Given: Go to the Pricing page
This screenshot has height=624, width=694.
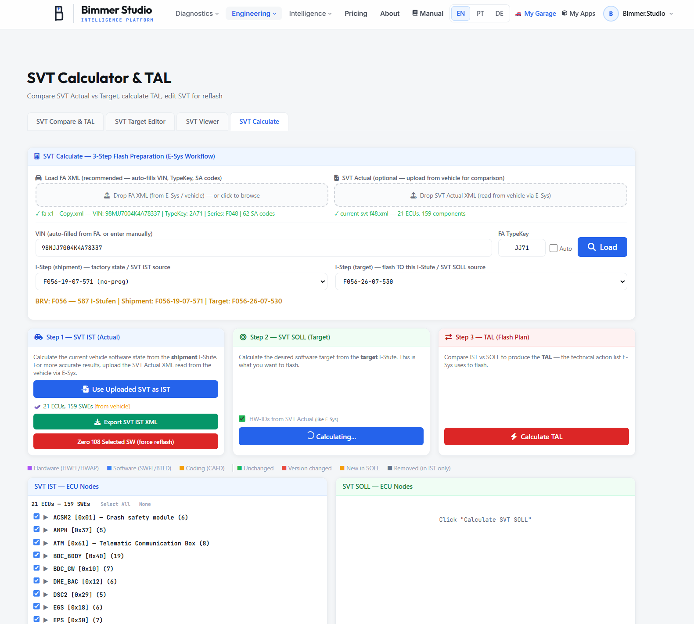Looking at the screenshot, I should pyautogui.click(x=356, y=14).
